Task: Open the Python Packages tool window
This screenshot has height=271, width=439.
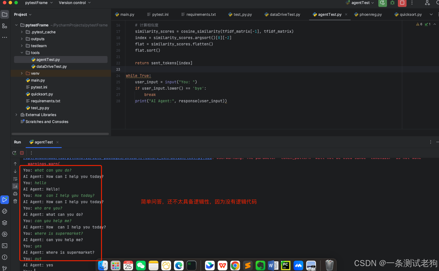Action: tap(5, 223)
